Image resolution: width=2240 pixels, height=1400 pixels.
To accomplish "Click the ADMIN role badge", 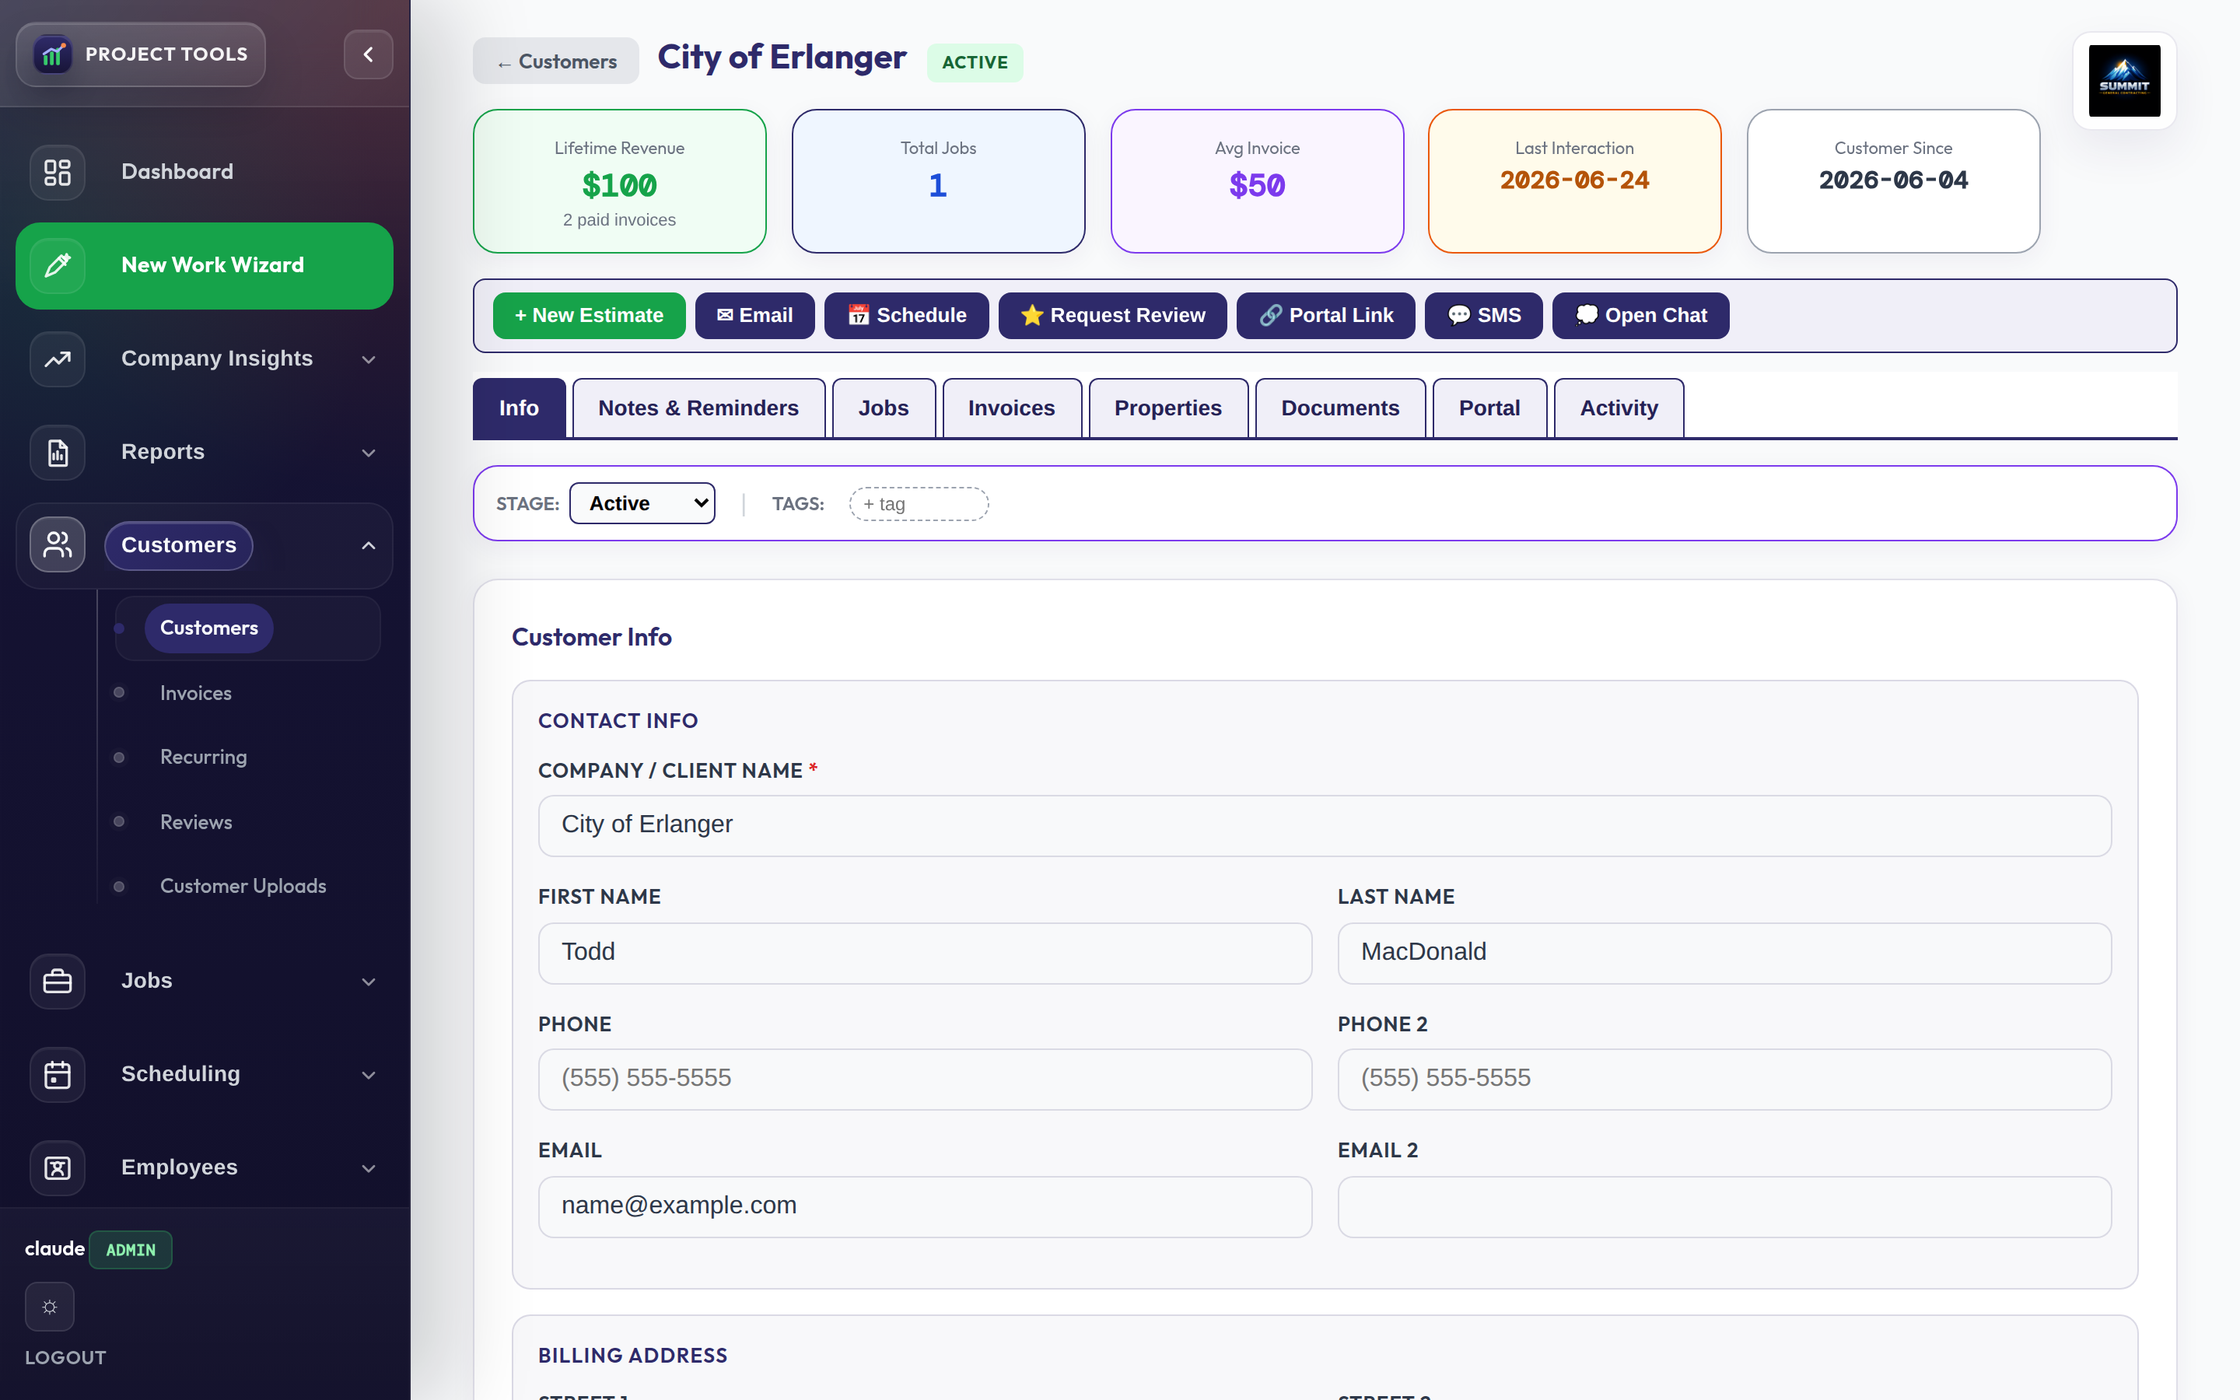I will pyautogui.click(x=131, y=1250).
